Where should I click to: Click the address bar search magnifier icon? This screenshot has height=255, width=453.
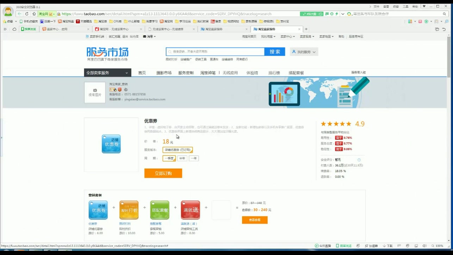pyautogui.click(x=445, y=14)
